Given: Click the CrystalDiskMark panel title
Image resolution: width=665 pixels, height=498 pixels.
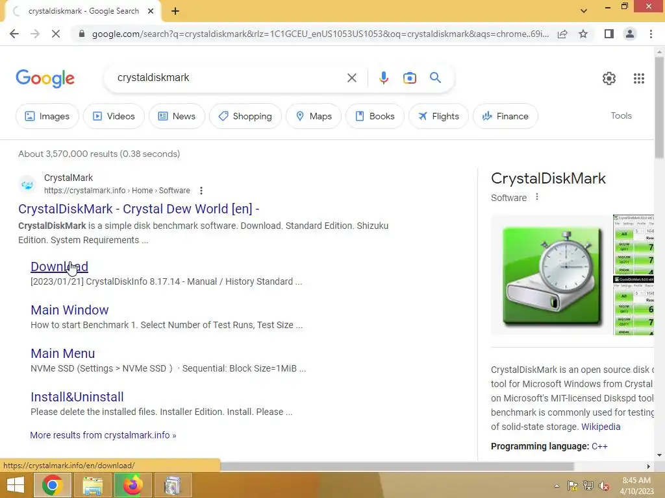Looking at the screenshot, I should point(548,178).
